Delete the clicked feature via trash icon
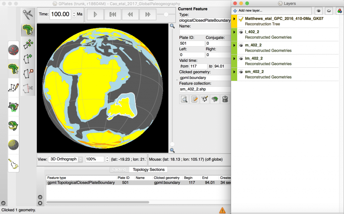The width and height of the screenshot is (344, 214). pos(225,99)
